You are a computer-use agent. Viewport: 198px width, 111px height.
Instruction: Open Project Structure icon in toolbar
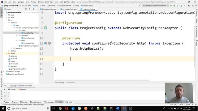[188, 6]
